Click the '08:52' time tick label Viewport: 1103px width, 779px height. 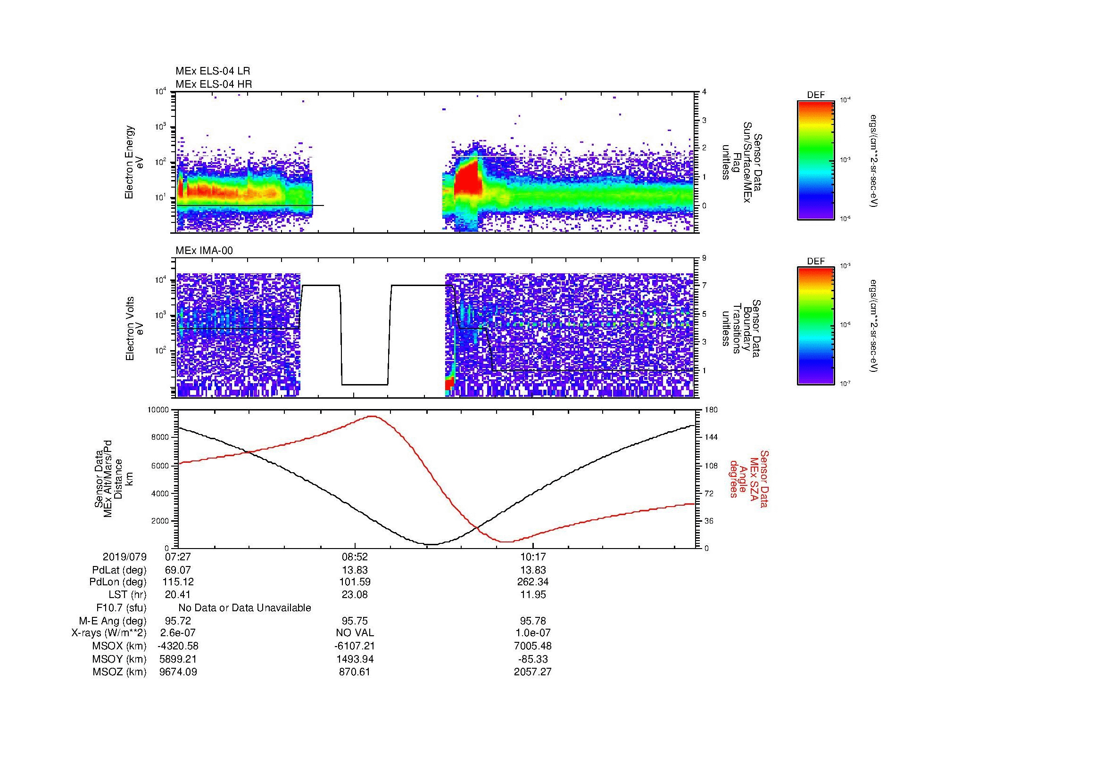point(355,557)
